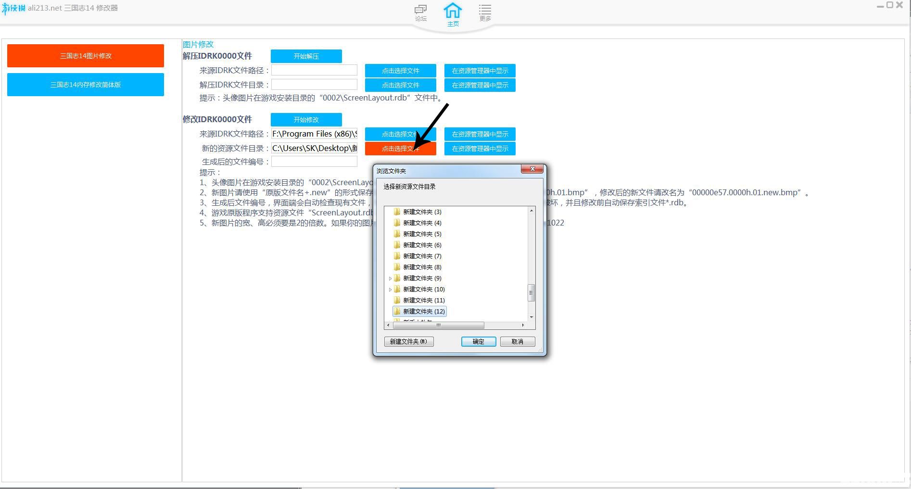The height and width of the screenshot is (489, 911).
Task: Focus the 解压IDRK文件目录 input
Action: click(x=315, y=85)
